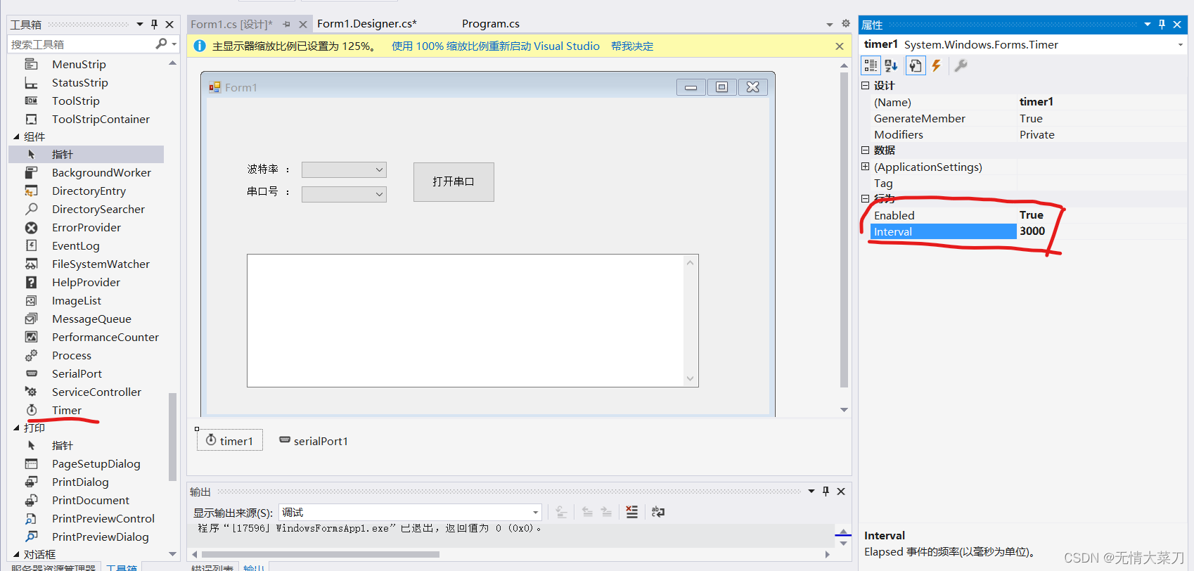This screenshot has width=1194, height=571.
Task: Click Clear All in Output toolbar
Action: 631,512
